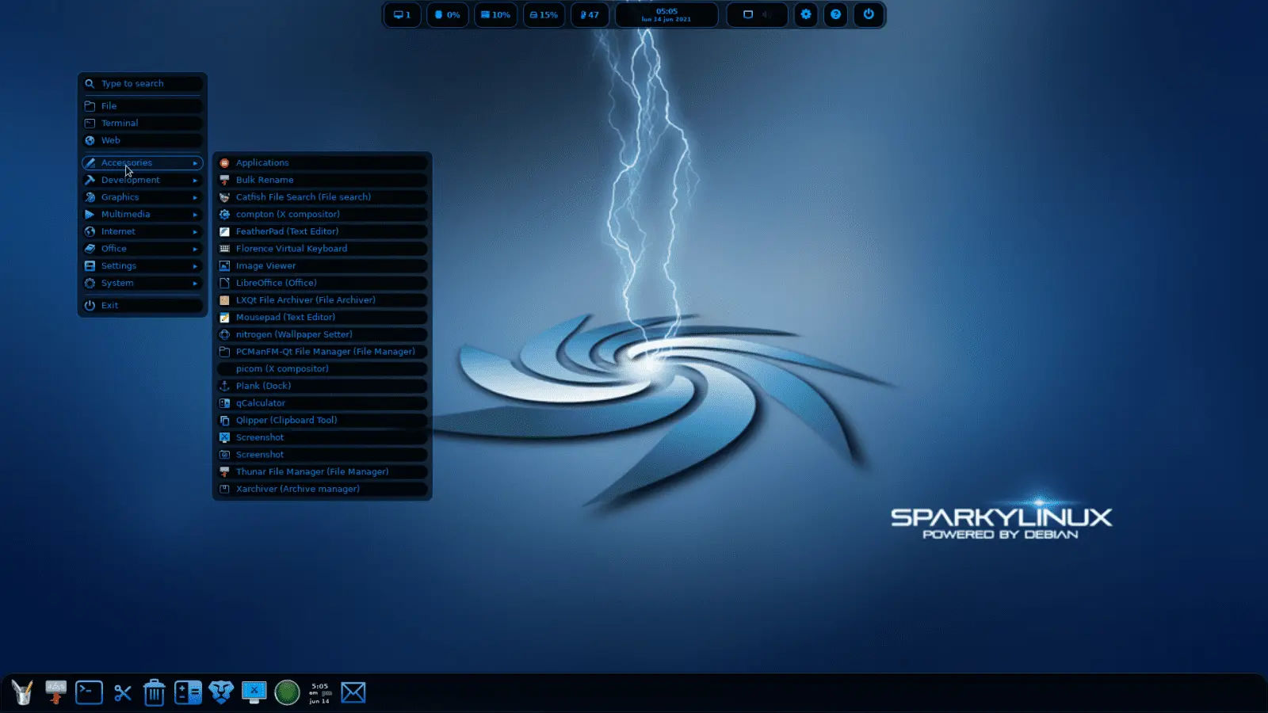This screenshot has height=713, width=1268.
Task: Open the calculator taskbar icon
Action: coord(188,692)
